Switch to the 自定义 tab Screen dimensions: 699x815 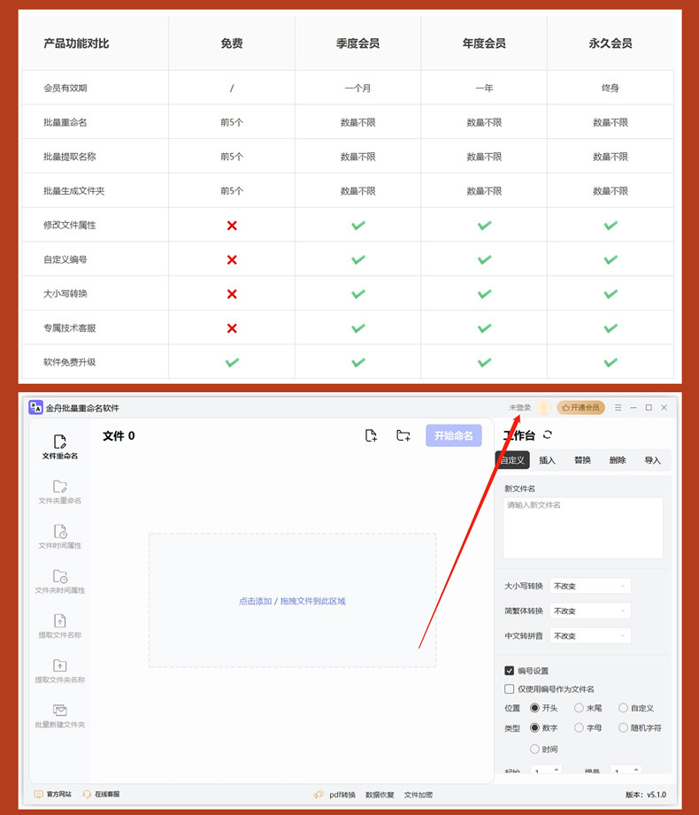512,460
